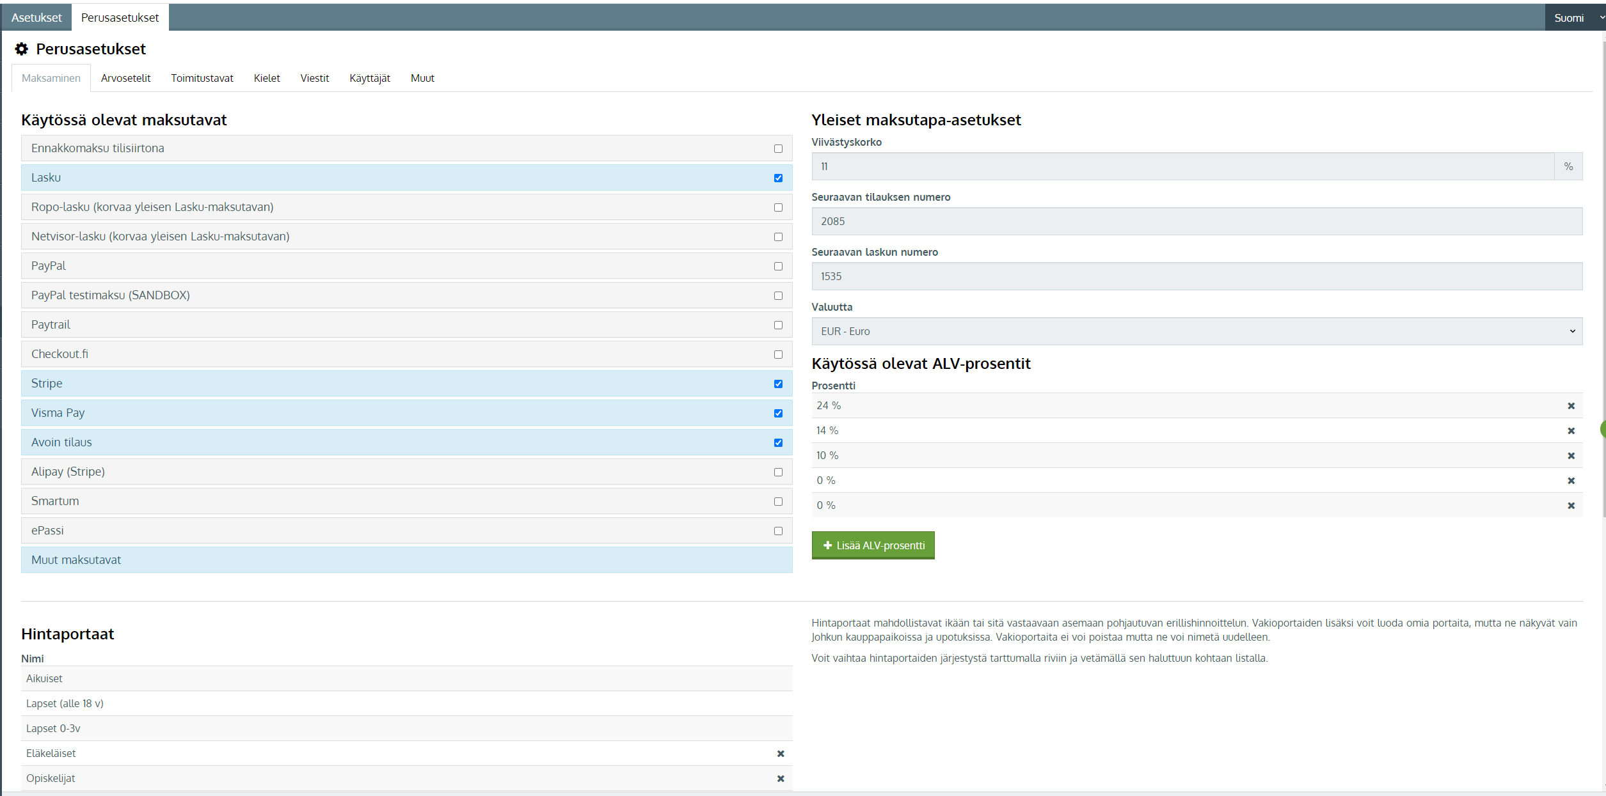Click the Lisää ALV-prosentti button
Viewport: 1606px width, 796px height.
[x=873, y=545]
